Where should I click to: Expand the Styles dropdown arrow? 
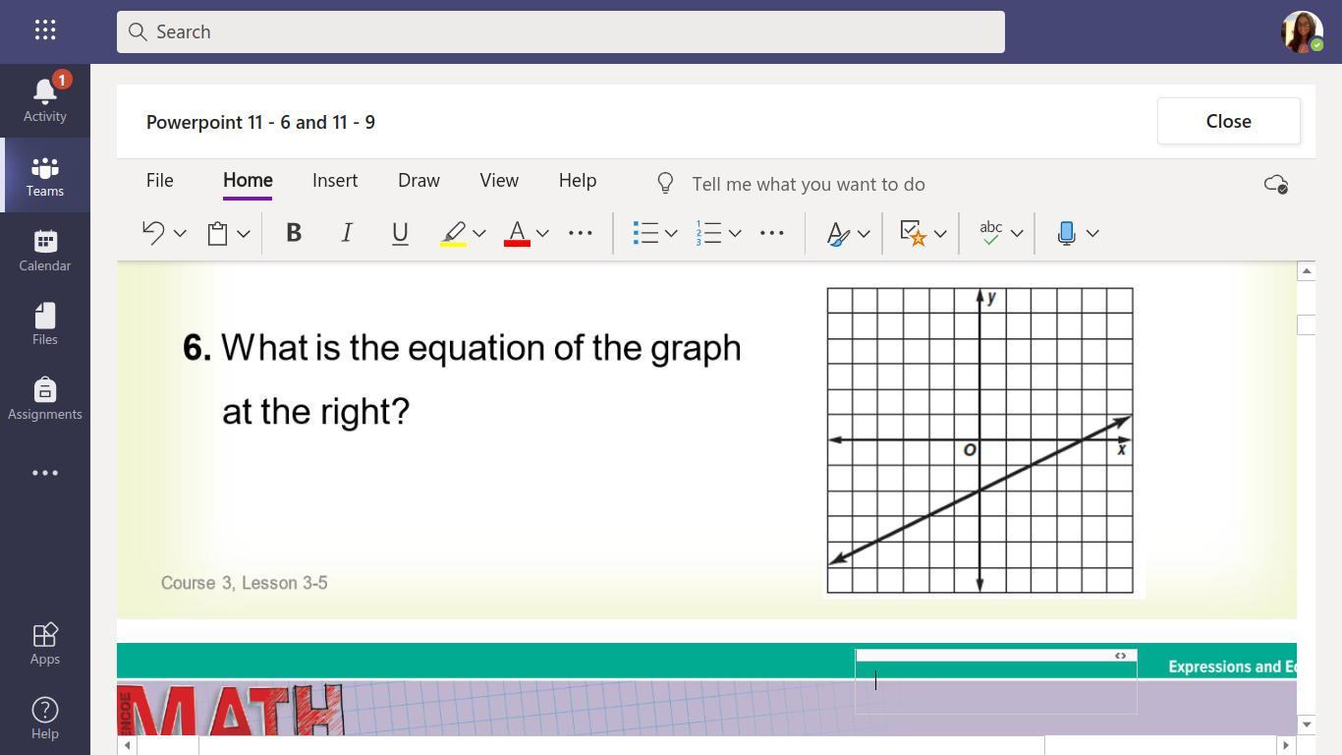click(x=864, y=233)
